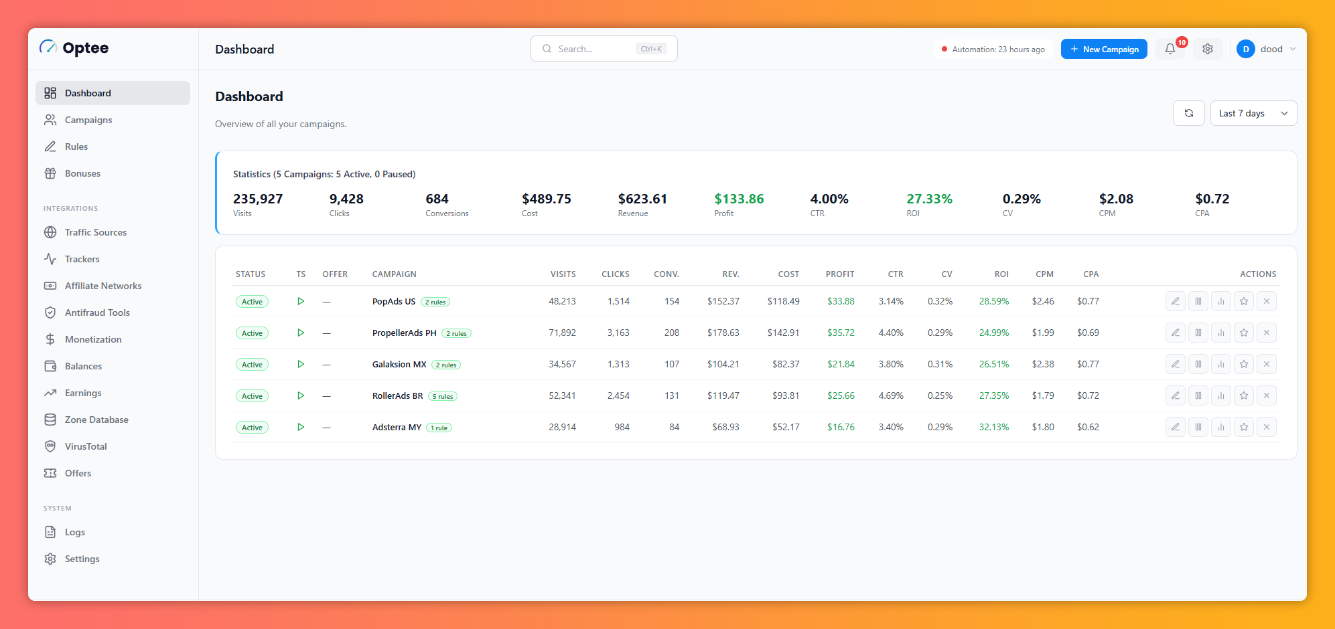1335x629 pixels.
Task: Open the notifications bell icon
Action: (1170, 49)
